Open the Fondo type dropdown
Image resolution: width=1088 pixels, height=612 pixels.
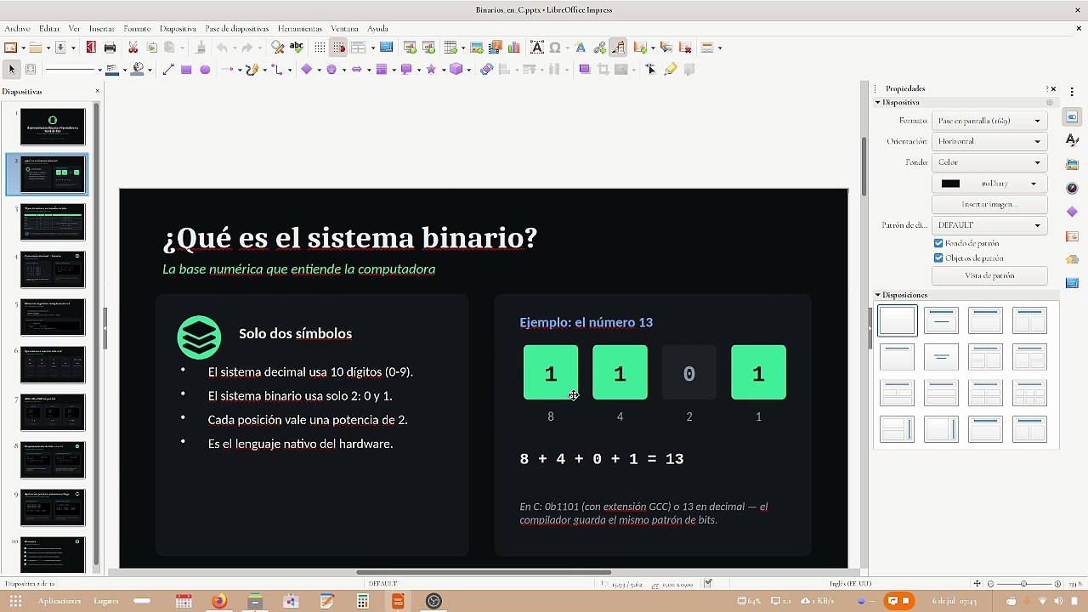click(989, 162)
